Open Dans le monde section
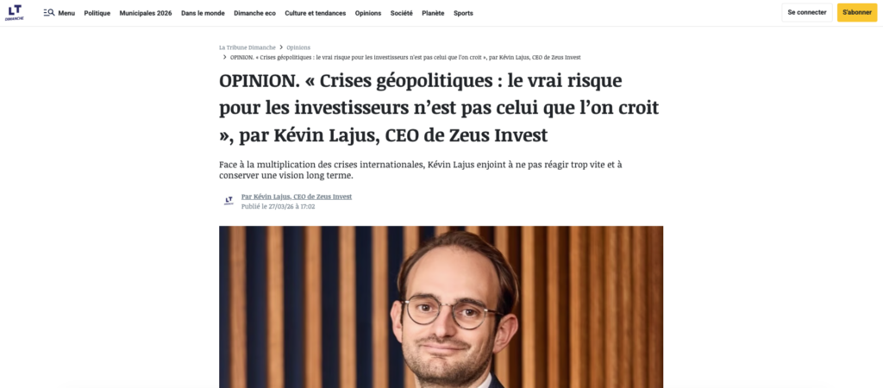 click(203, 13)
